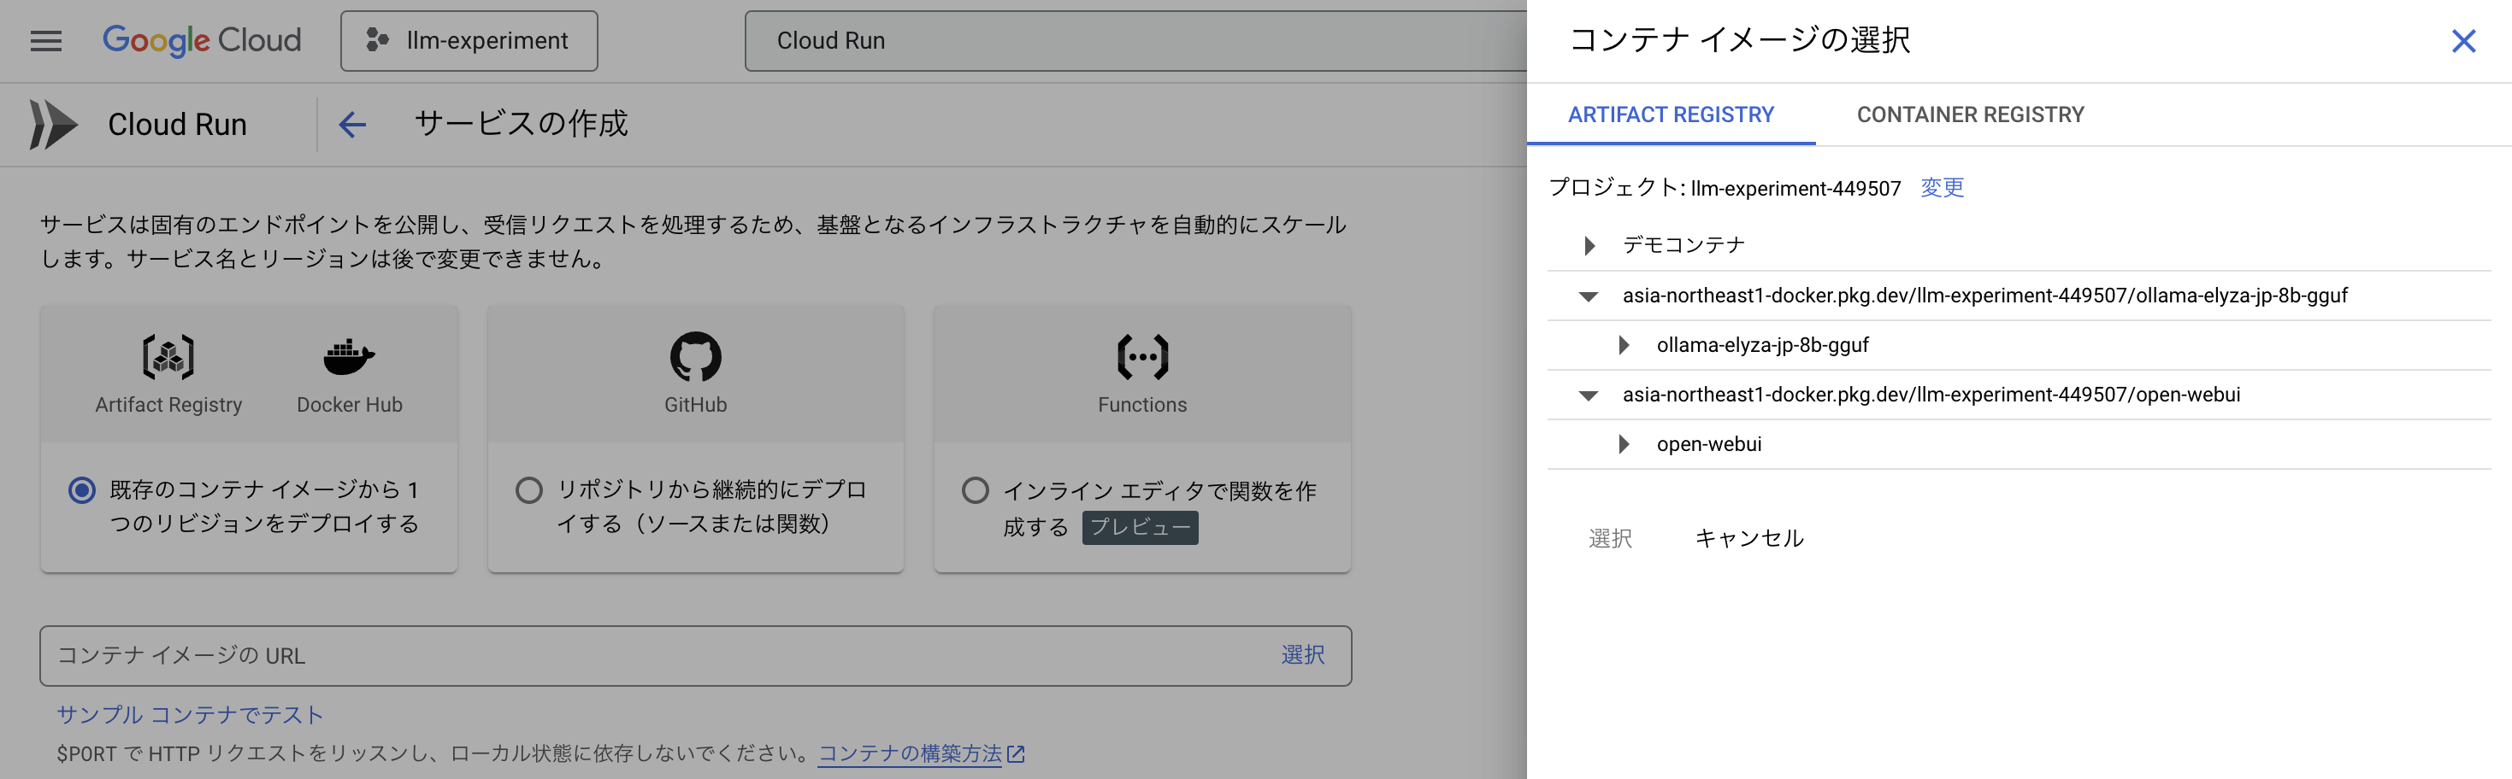Click the コンテナ イメージの URL field

695,655
